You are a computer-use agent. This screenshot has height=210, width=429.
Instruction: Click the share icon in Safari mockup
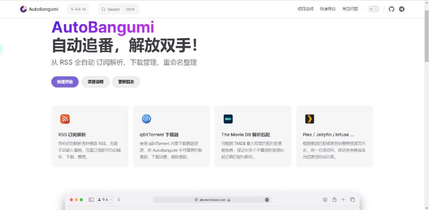click(334, 200)
